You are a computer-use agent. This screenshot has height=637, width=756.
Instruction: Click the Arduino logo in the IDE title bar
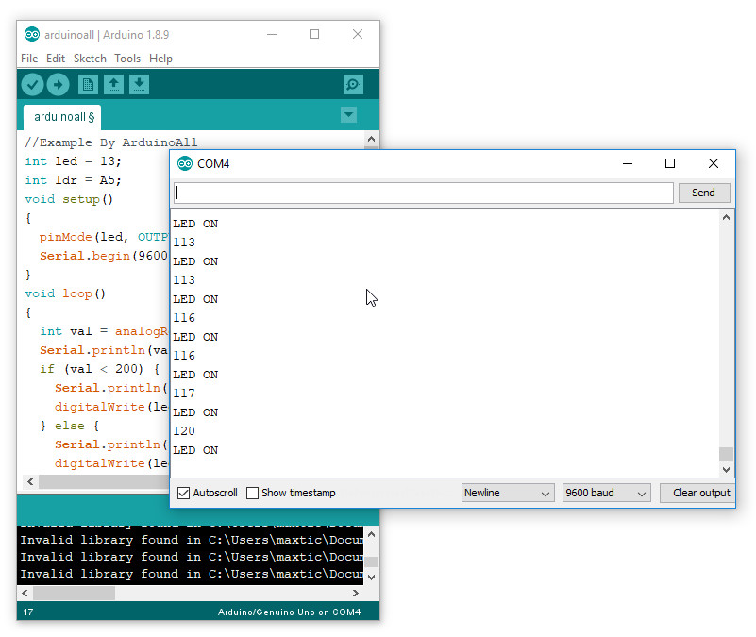(32, 34)
